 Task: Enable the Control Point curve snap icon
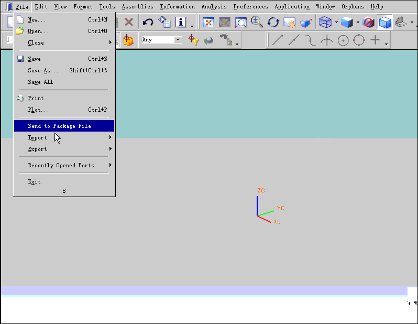[310, 40]
